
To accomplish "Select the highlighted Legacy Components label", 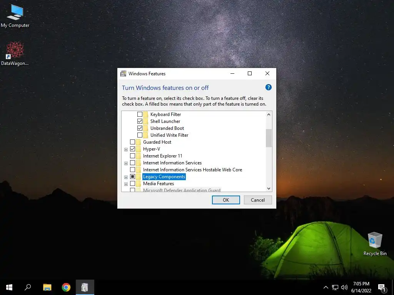I will [x=164, y=177].
